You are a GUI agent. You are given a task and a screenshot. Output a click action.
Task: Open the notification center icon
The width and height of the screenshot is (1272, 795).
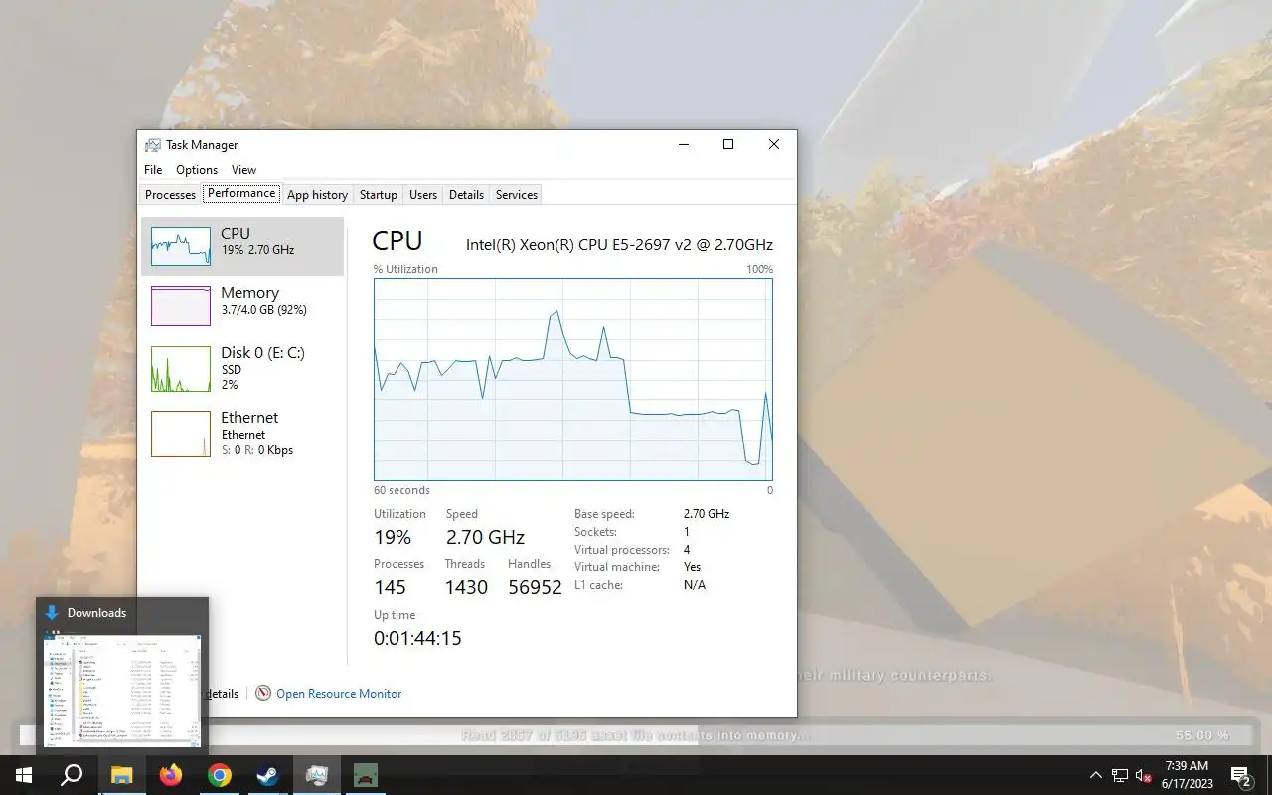pyautogui.click(x=1241, y=775)
